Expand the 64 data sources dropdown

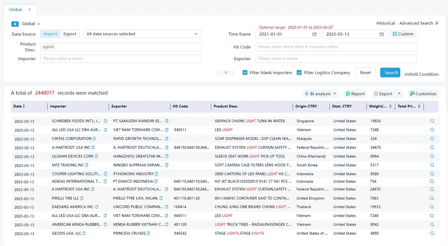[142, 34]
